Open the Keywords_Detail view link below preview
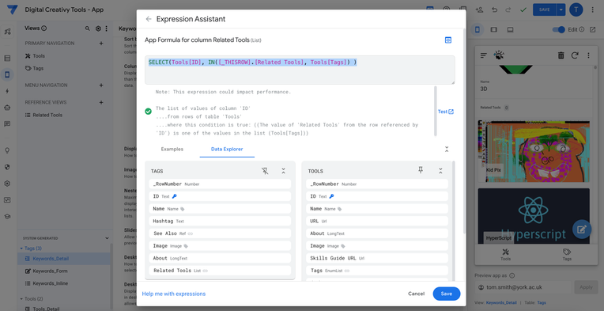 pyautogui.click(x=501, y=303)
